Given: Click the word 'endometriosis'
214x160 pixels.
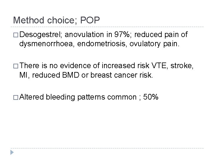Looking at the screenshot, I should 101,44.
